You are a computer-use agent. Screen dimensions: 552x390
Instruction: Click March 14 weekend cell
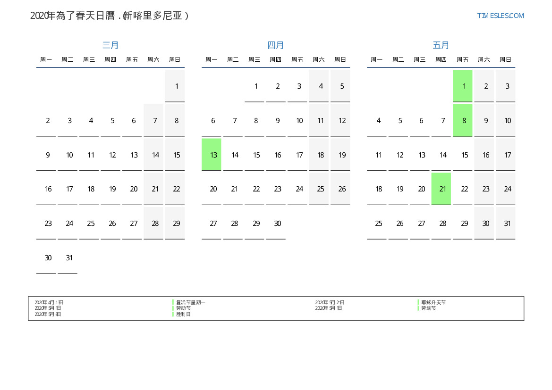click(x=153, y=155)
